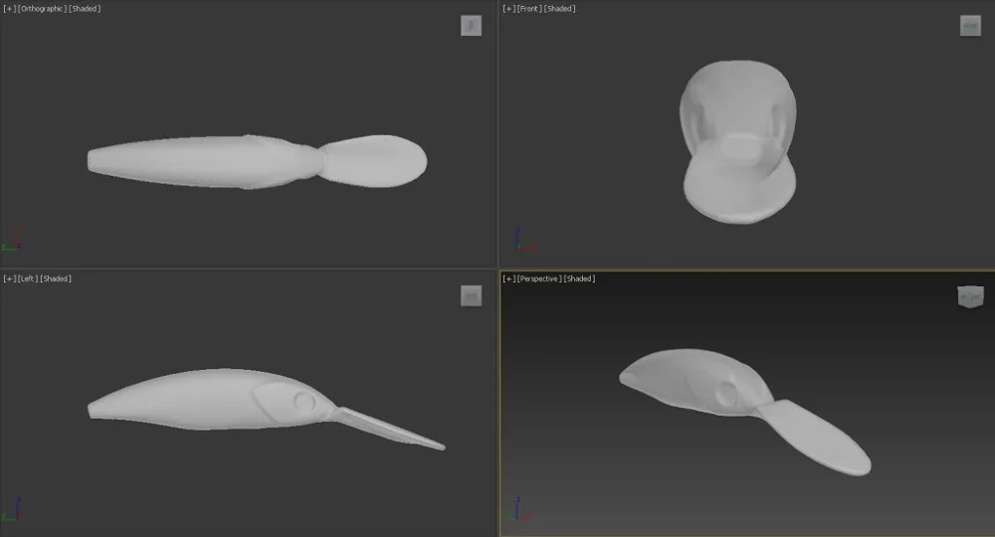Open the [+] menu of the Orthographic viewport
The width and height of the screenshot is (995, 537).
(x=9, y=9)
